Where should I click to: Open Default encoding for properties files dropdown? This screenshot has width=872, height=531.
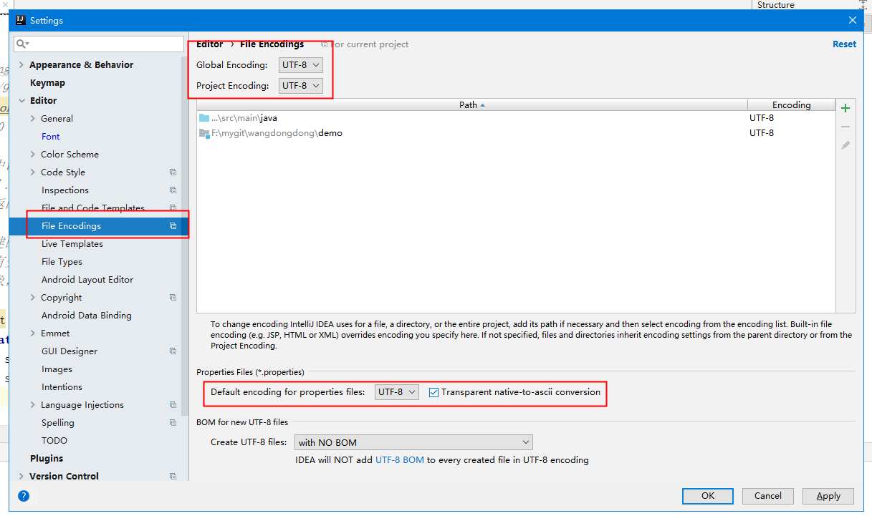pyautogui.click(x=397, y=392)
